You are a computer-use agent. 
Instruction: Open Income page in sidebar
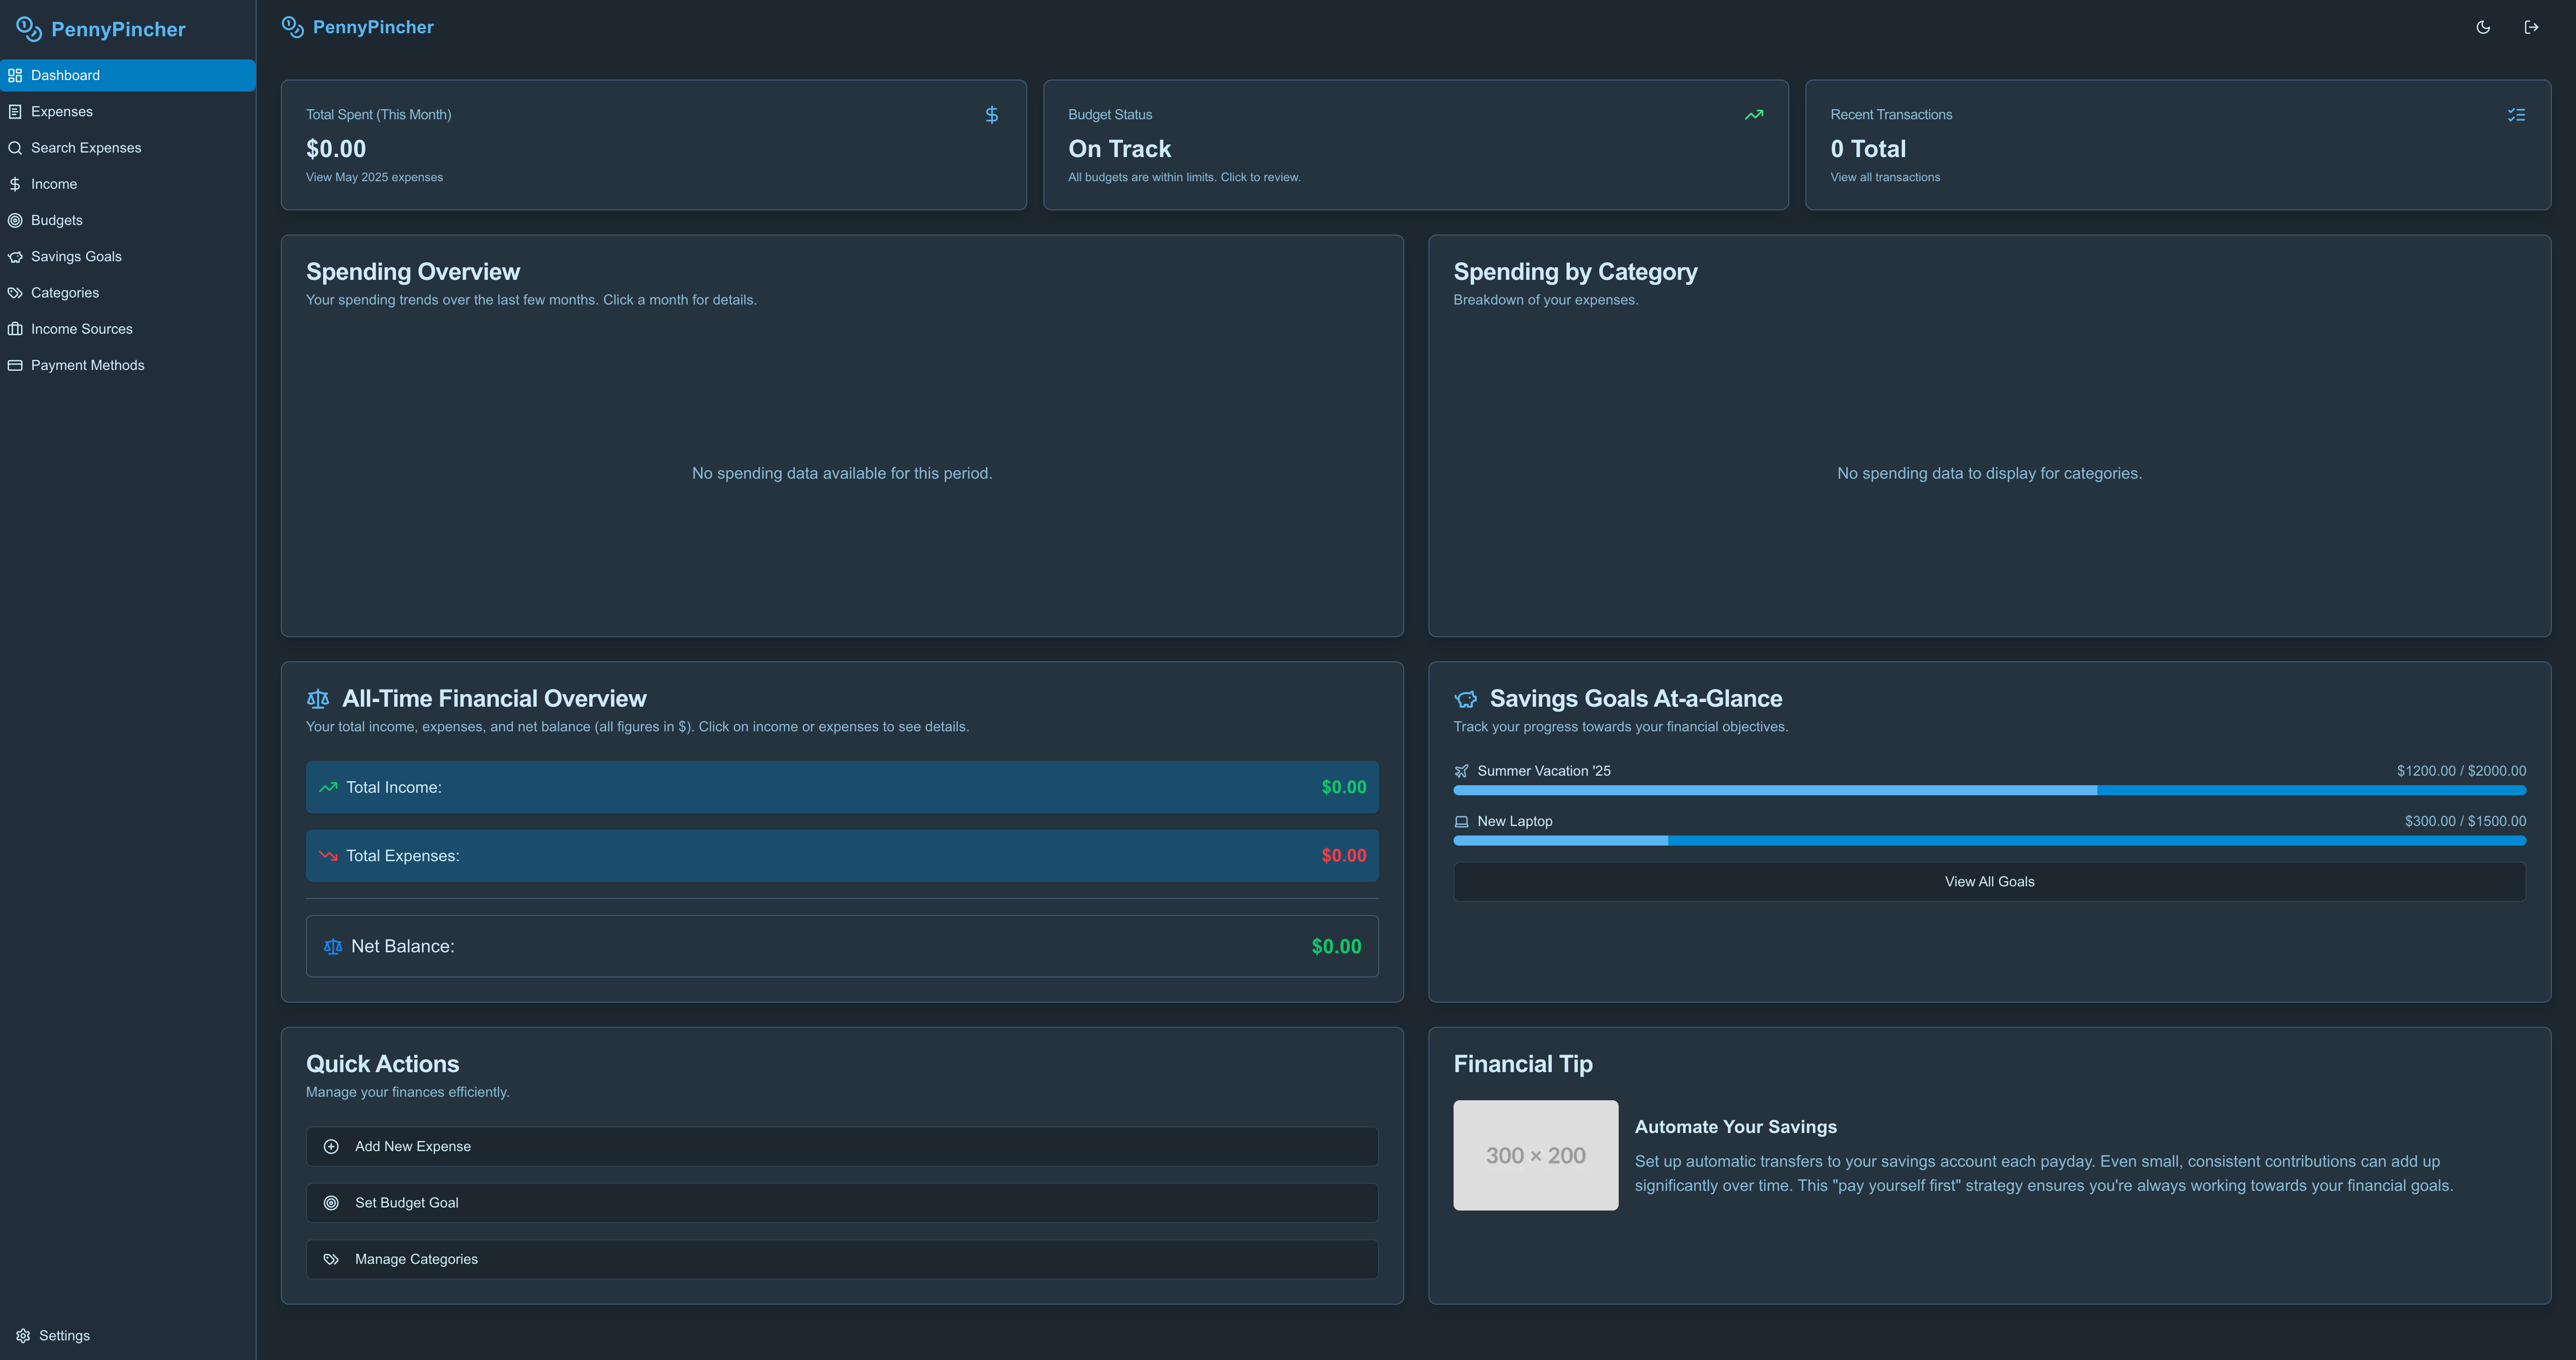[x=128, y=184]
